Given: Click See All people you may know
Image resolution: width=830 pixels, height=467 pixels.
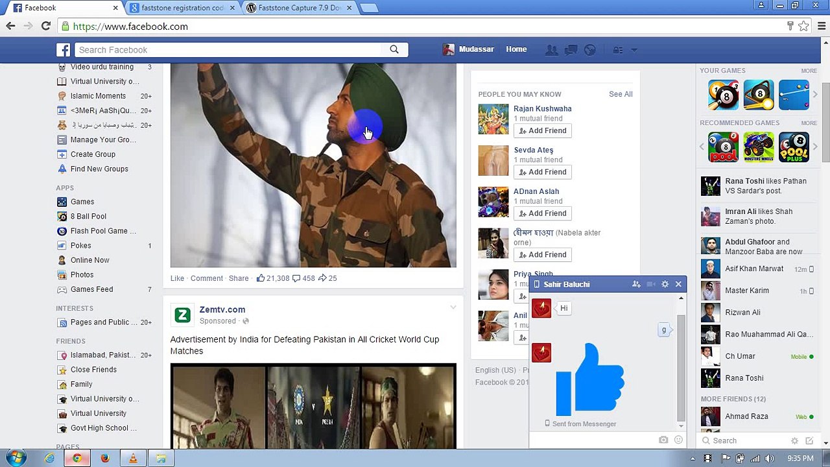Looking at the screenshot, I should tap(621, 94).
